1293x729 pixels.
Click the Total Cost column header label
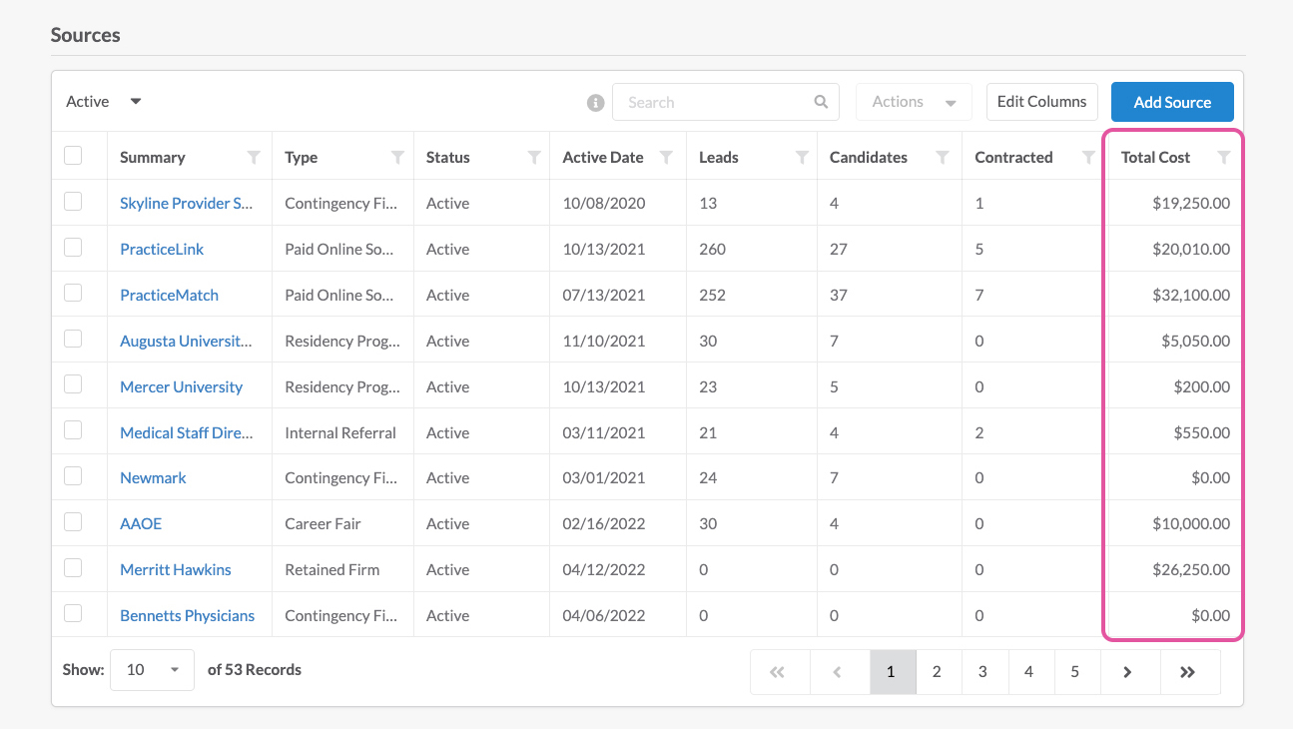[x=1155, y=157]
